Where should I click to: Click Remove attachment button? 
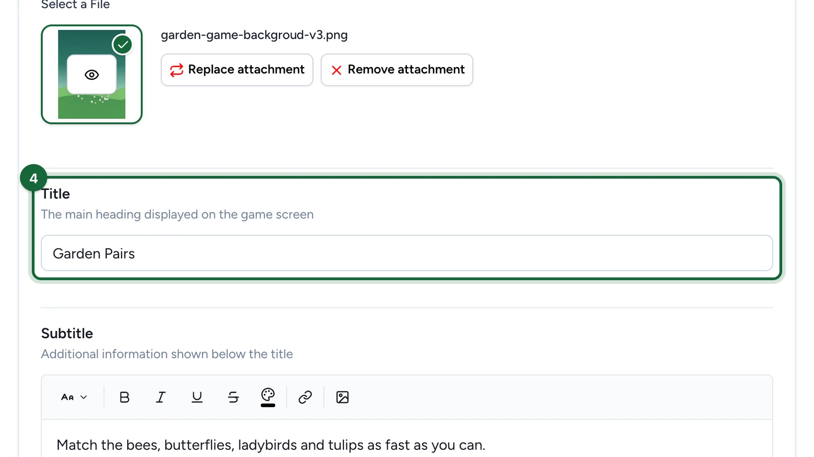click(x=397, y=70)
